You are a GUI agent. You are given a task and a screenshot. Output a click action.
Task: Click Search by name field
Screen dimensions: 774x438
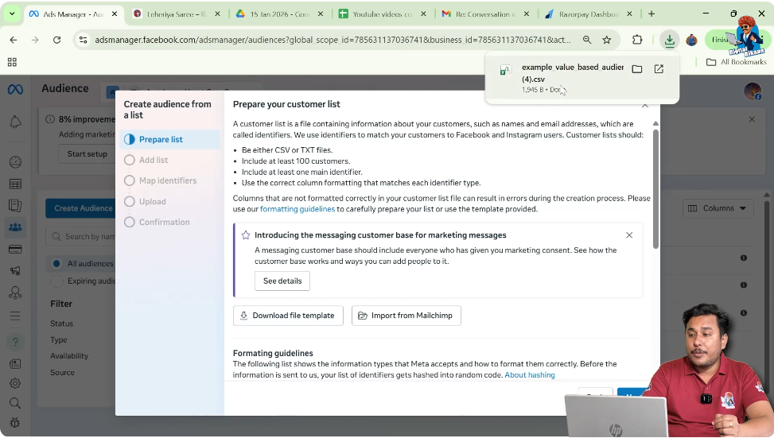[81, 237]
